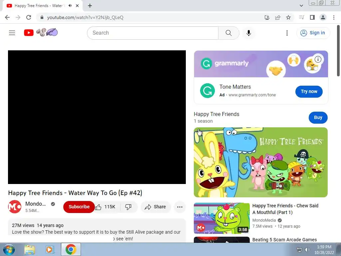
Task: Open the YouTube guide hamburger menu
Action: pos(12,33)
